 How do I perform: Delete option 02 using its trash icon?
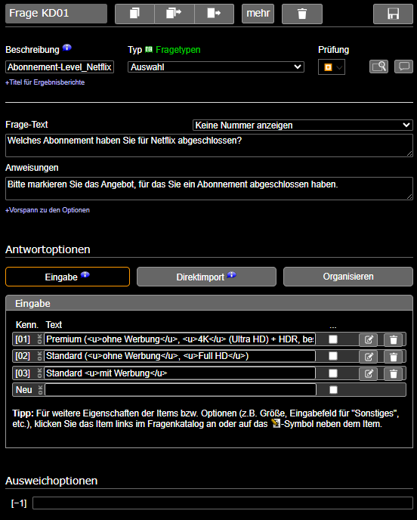pyautogui.click(x=393, y=357)
